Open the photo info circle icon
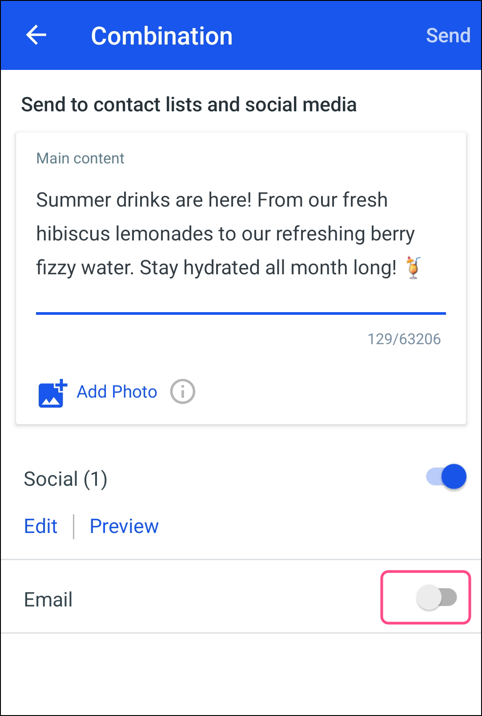 coord(182,392)
